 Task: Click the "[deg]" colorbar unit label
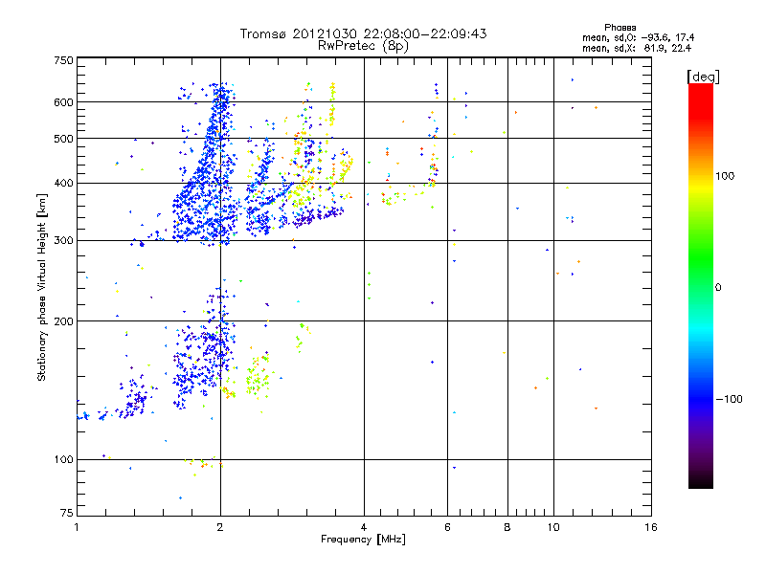point(703,77)
